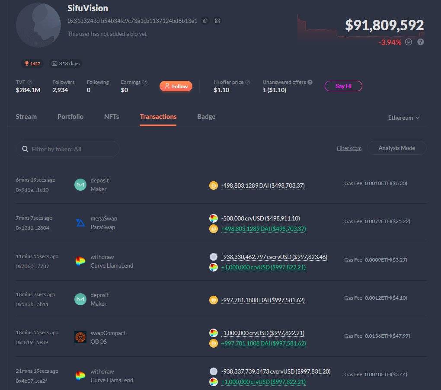Click -938,337,739.3473 cvcrvUSD amount
The width and height of the screenshot is (441, 390).
click(x=276, y=371)
